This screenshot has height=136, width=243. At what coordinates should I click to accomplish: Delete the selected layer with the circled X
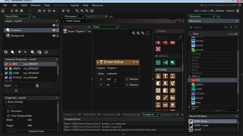(x=46, y=53)
